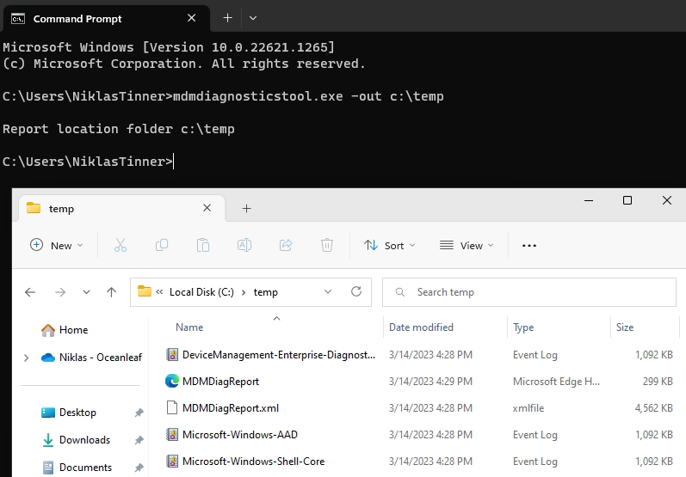
Task: Click the path overflow chevrons in address bar
Action: coord(159,292)
